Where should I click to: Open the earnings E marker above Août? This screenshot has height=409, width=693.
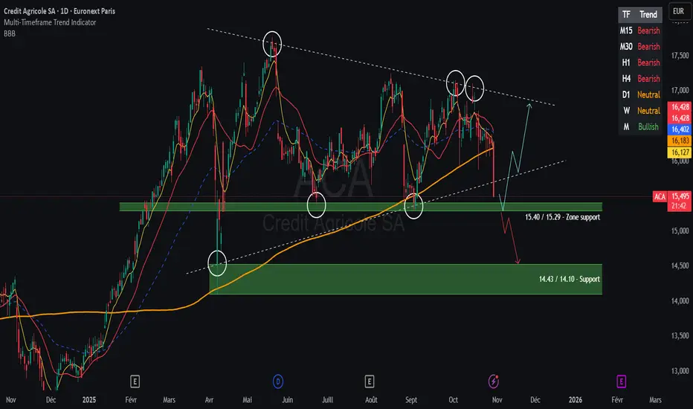click(370, 381)
